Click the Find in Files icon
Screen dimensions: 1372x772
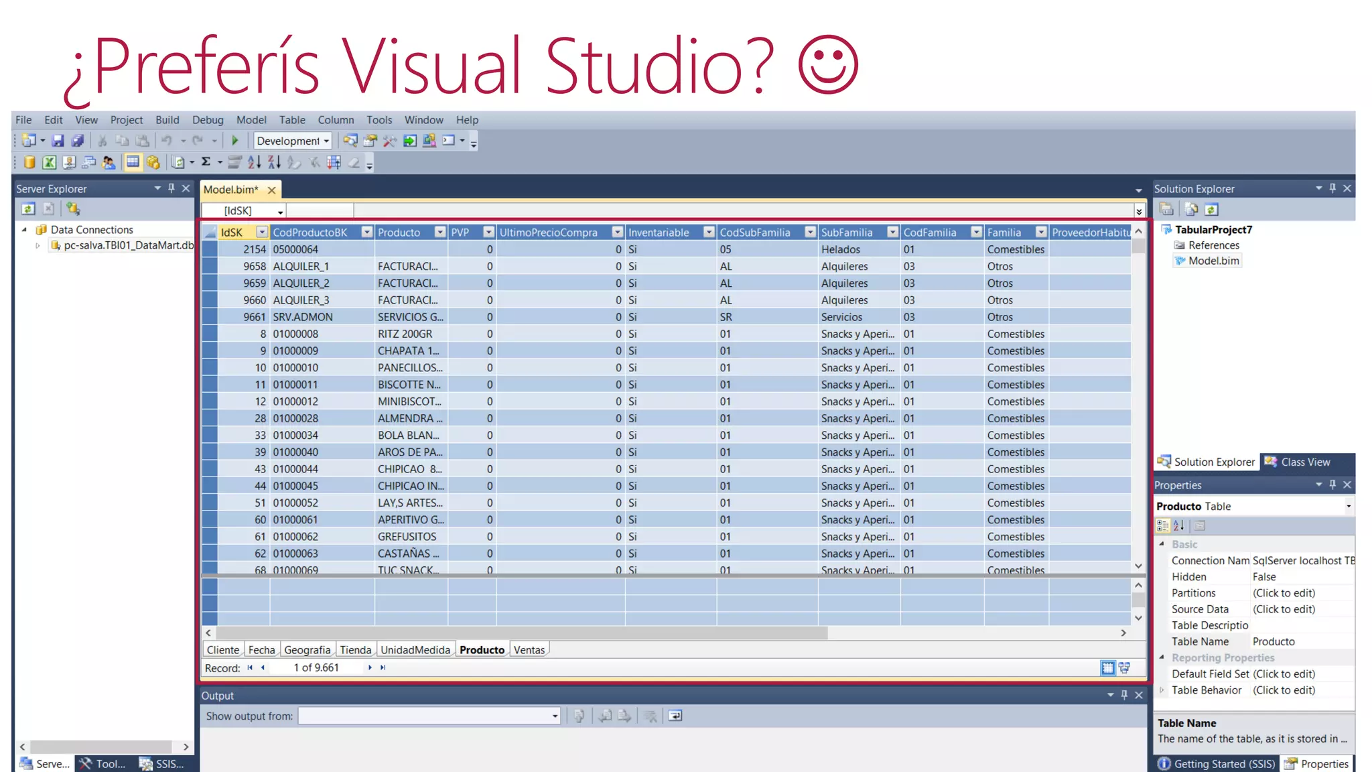pyautogui.click(x=350, y=141)
